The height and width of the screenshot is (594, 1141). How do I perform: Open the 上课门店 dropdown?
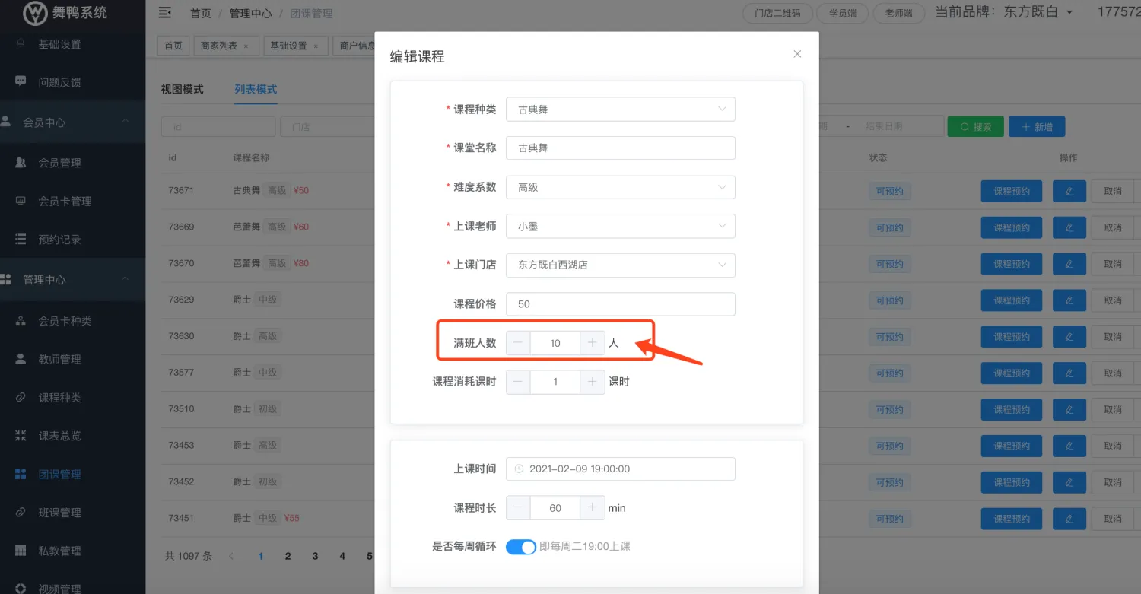pos(620,265)
